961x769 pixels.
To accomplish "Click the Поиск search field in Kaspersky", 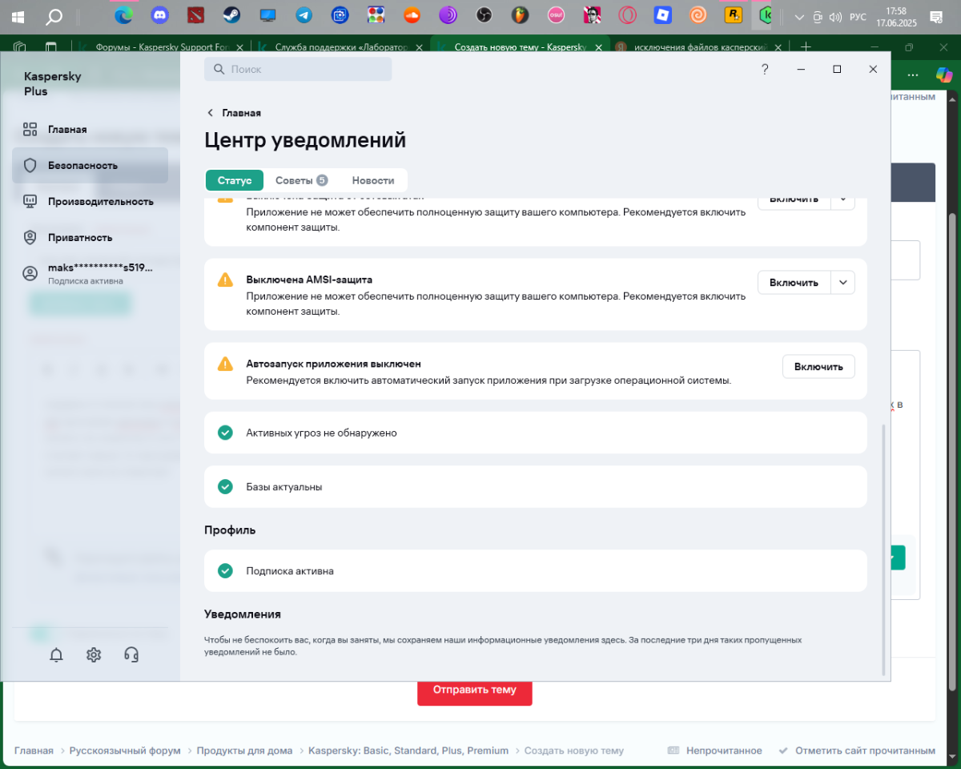I will (x=298, y=70).
